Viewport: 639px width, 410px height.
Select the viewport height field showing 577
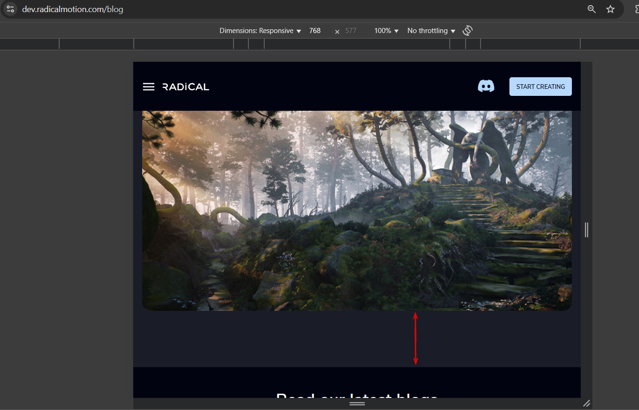[x=351, y=31]
